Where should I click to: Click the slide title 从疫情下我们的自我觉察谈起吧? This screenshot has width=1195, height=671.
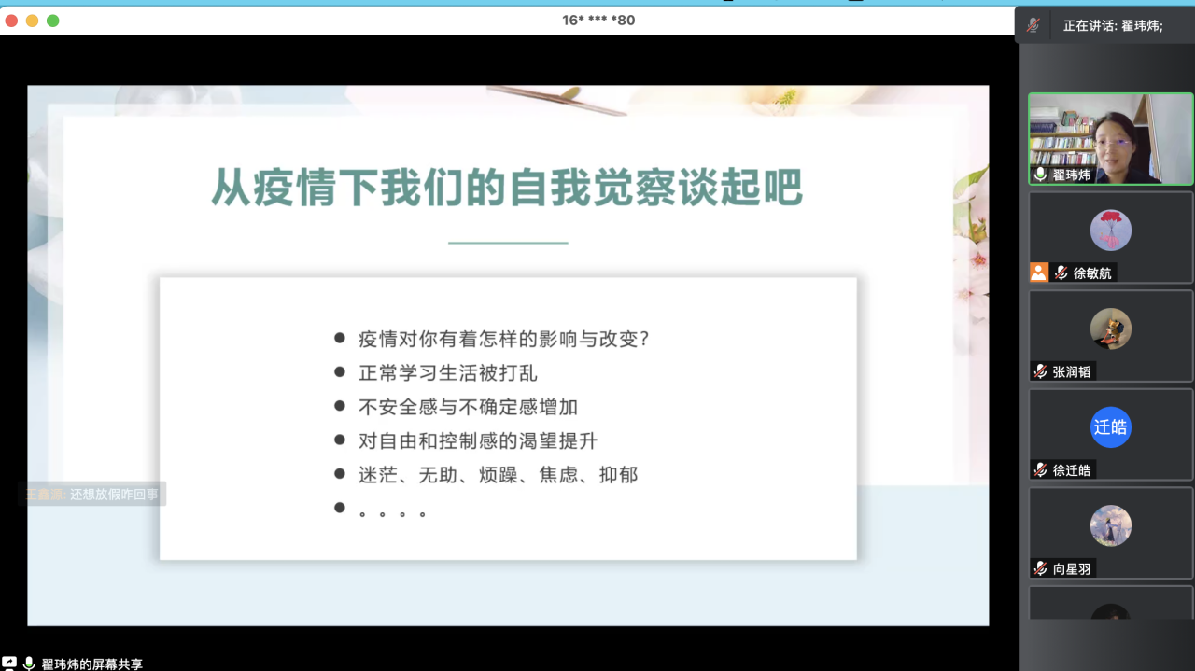[506, 187]
